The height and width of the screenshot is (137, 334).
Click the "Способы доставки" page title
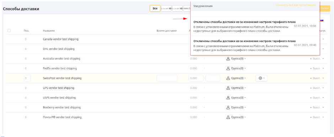click(21, 9)
